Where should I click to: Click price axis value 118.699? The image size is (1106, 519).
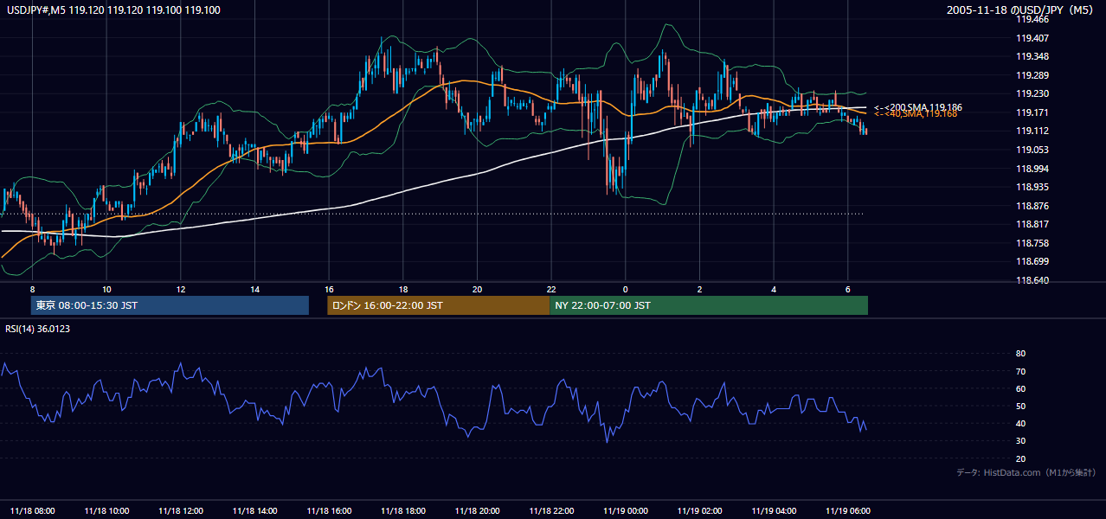pyautogui.click(x=1032, y=261)
